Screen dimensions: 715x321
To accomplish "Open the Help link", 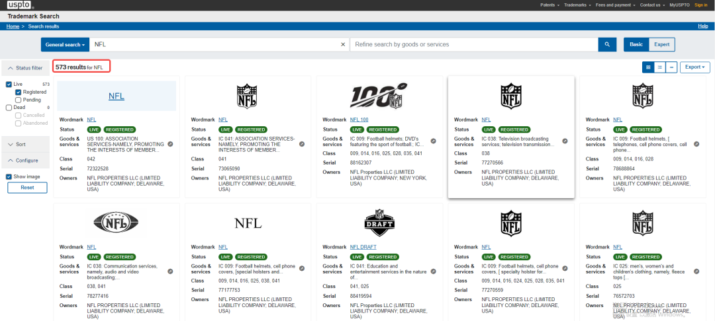I will click(x=702, y=26).
